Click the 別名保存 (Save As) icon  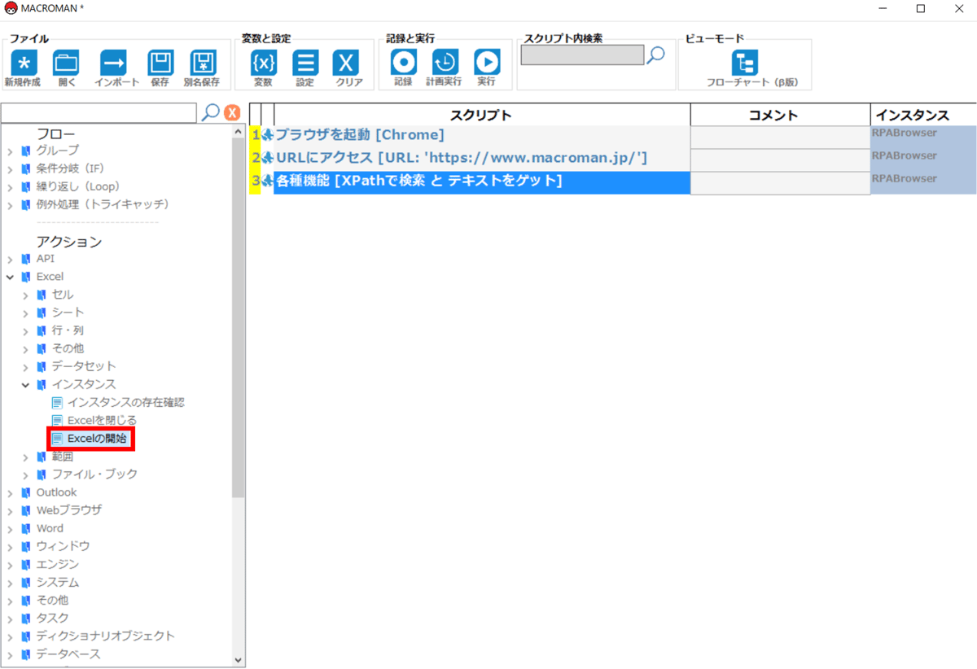pos(203,63)
